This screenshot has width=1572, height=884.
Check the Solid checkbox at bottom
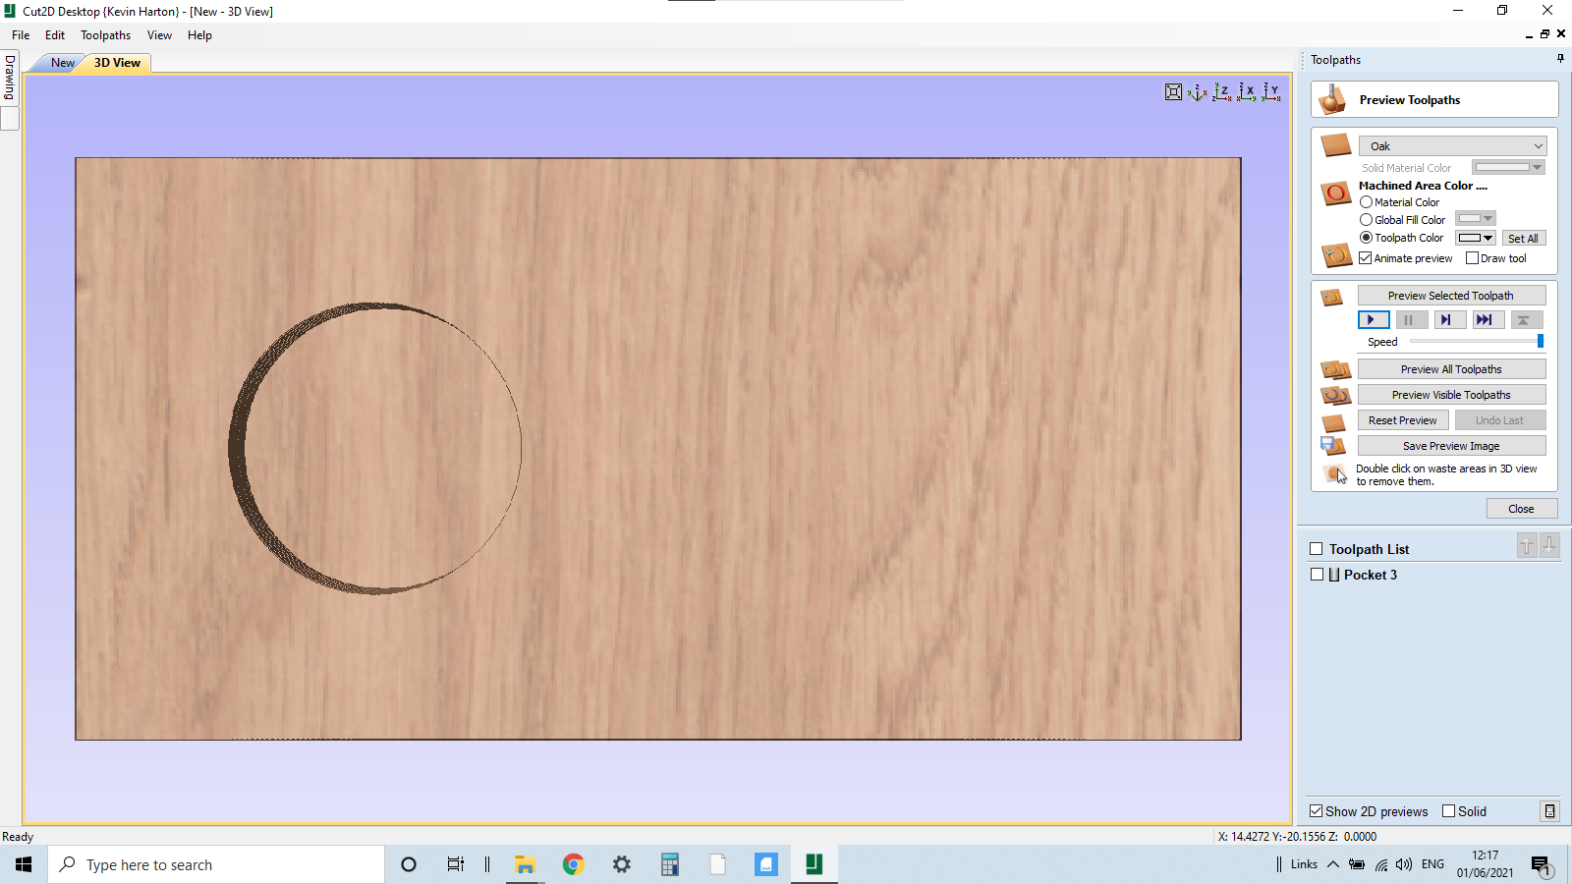[x=1448, y=811]
